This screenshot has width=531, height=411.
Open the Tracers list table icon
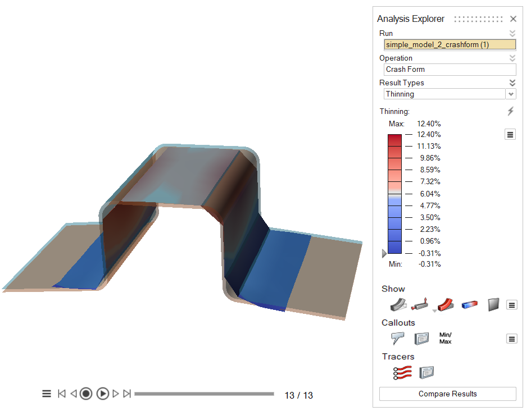pyautogui.click(x=426, y=372)
